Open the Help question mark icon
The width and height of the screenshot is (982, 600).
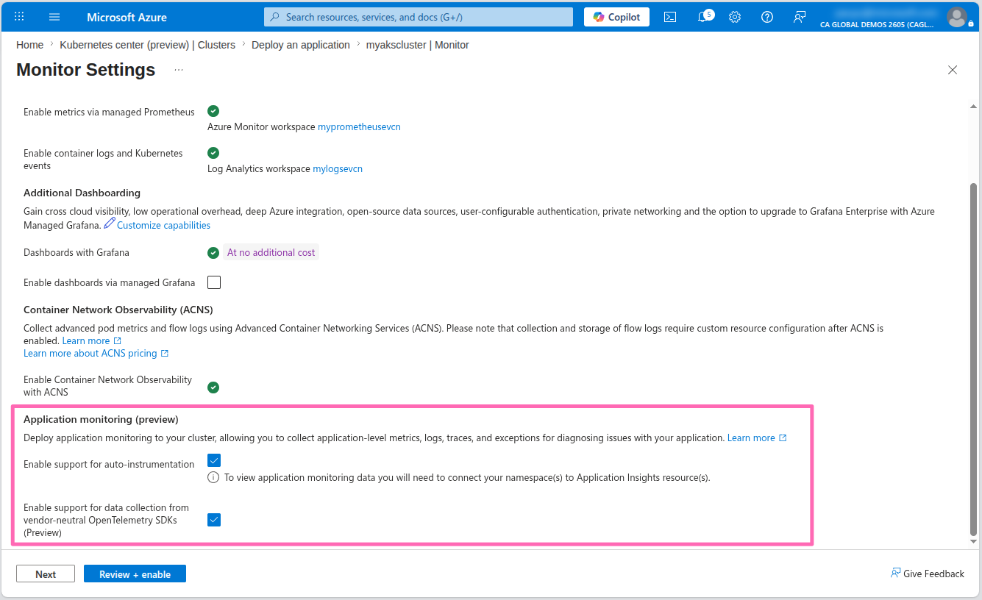tap(767, 17)
